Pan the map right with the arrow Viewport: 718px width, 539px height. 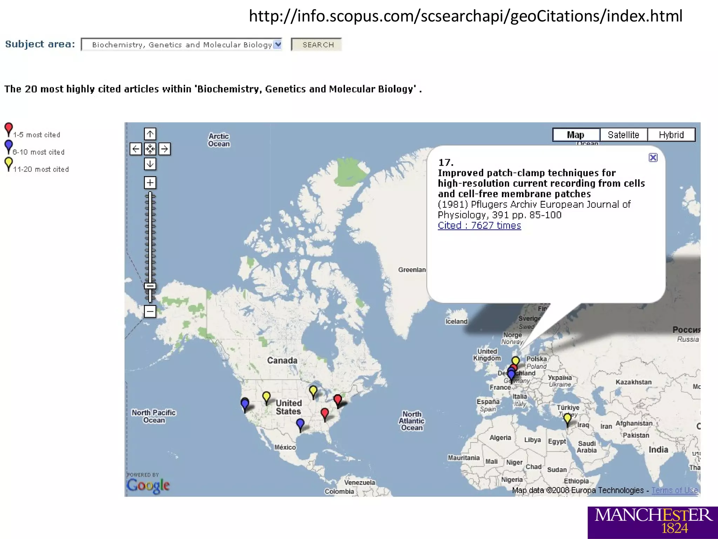(x=164, y=149)
